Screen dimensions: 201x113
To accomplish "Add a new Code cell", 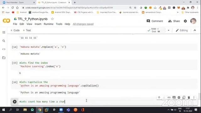I will point(15,30).
